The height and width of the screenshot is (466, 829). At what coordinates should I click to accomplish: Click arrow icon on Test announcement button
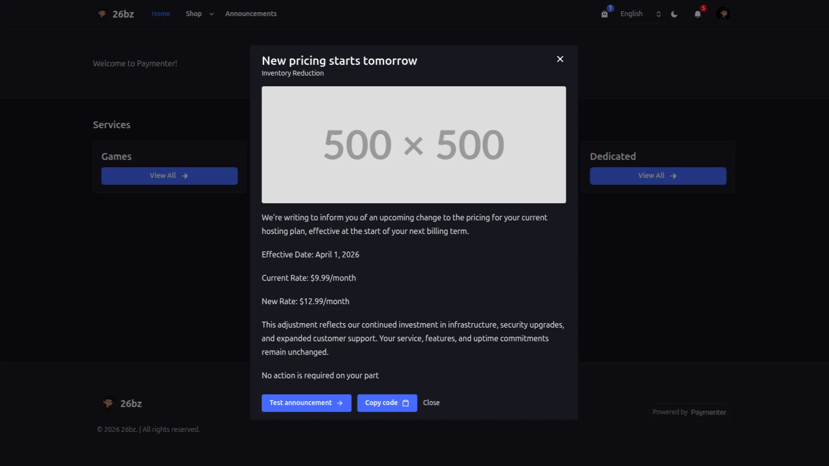(x=340, y=403)
